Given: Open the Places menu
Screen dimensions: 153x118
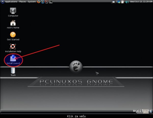Looking at the screenshot, I should tap(22, 2).
